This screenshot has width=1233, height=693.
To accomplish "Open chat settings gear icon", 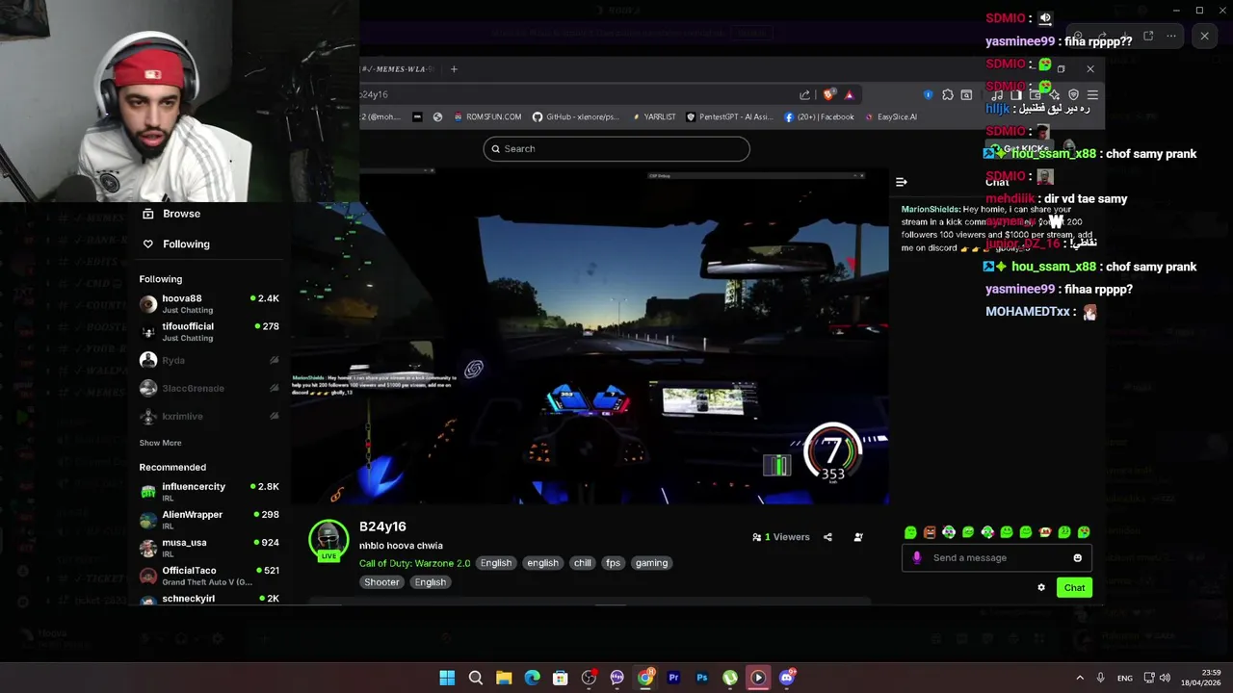I will pos(1041,587).
